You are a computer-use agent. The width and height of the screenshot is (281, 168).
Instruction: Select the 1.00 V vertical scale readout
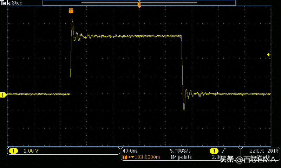click(x=31, y=151)
